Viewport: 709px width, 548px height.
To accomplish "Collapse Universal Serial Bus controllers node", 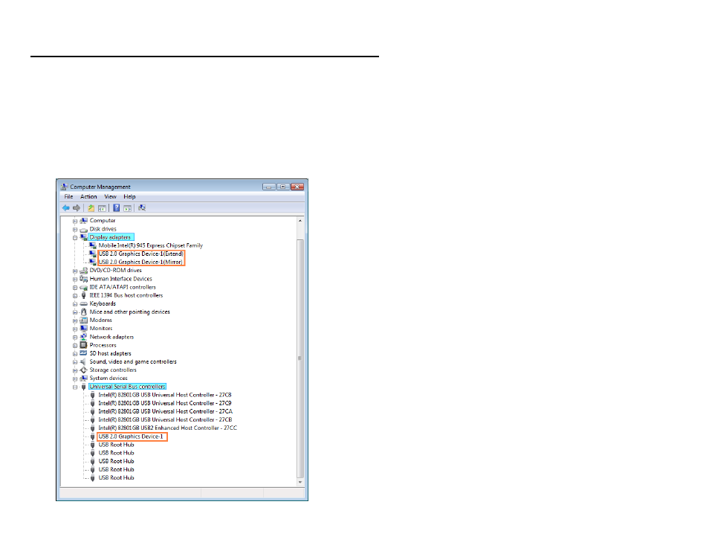I will point(75,387).
